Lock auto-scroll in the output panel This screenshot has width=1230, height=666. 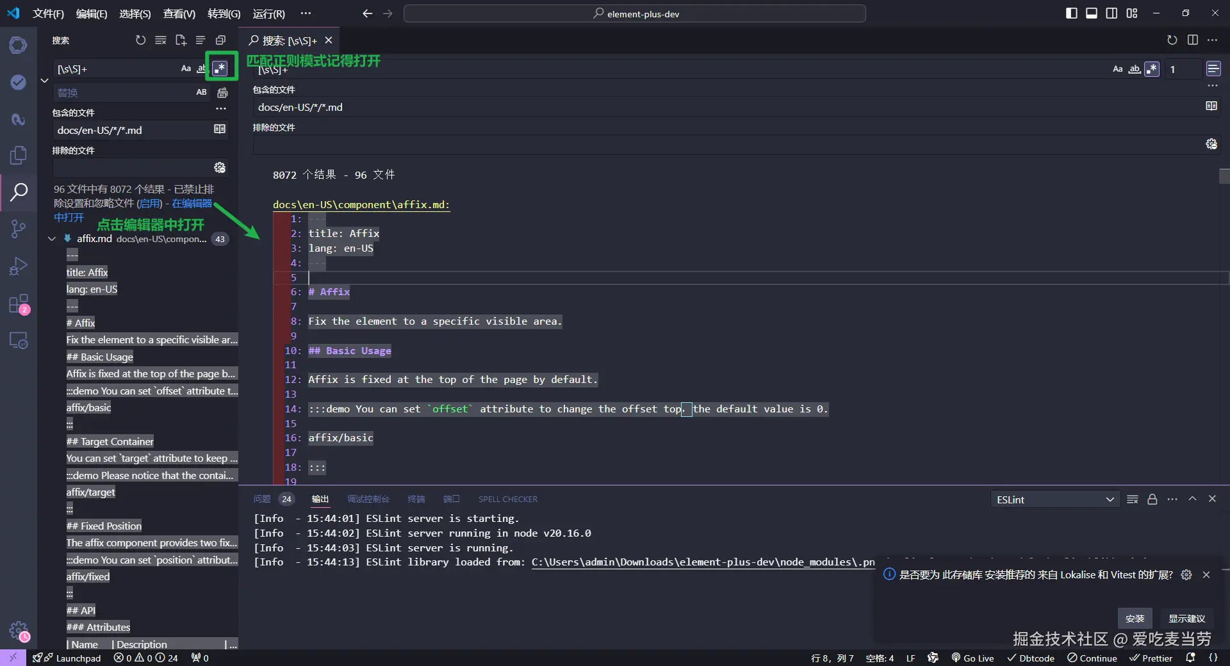1152,499
